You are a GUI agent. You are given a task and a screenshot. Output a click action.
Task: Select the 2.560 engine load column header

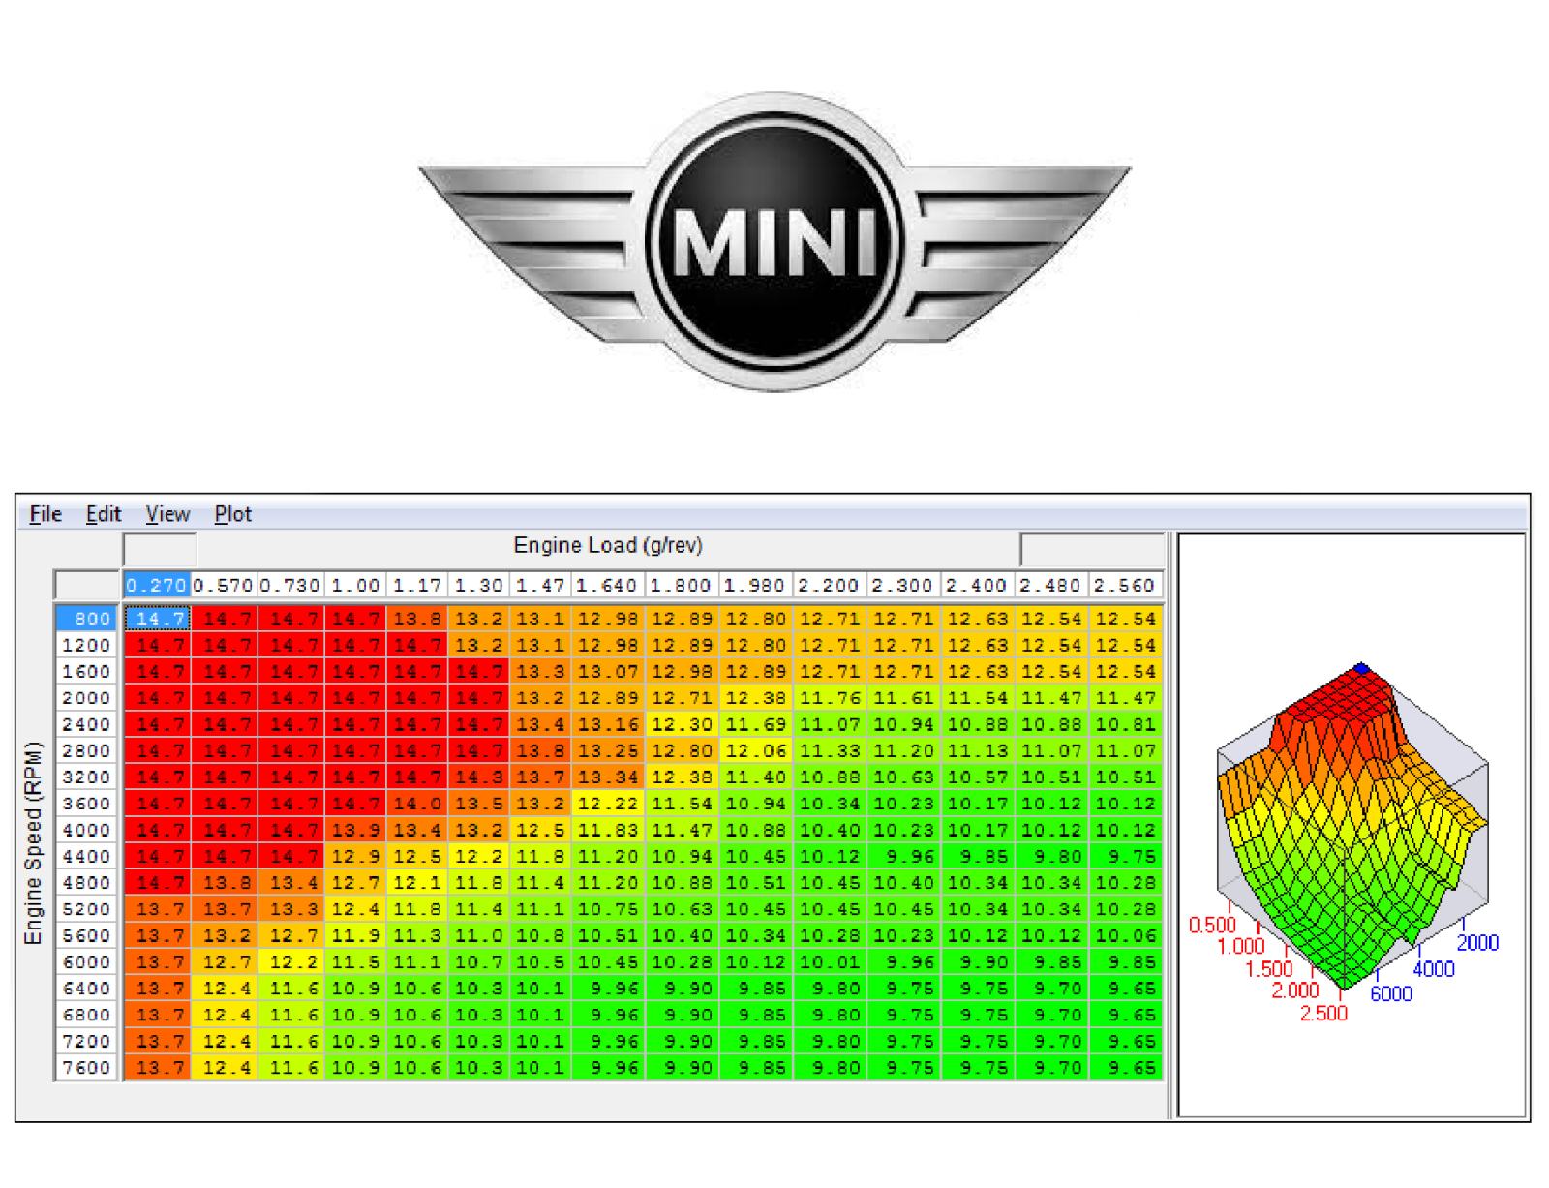1123,585
